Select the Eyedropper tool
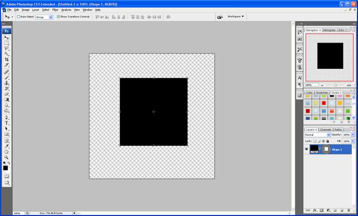 tap(7, 147)
